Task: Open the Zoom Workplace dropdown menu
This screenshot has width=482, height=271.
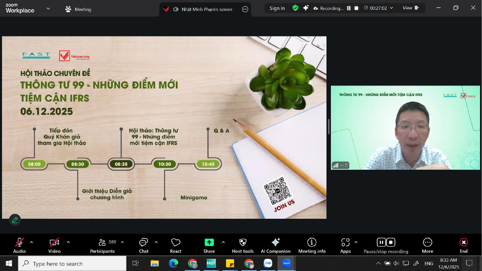Action: [48, 9]
